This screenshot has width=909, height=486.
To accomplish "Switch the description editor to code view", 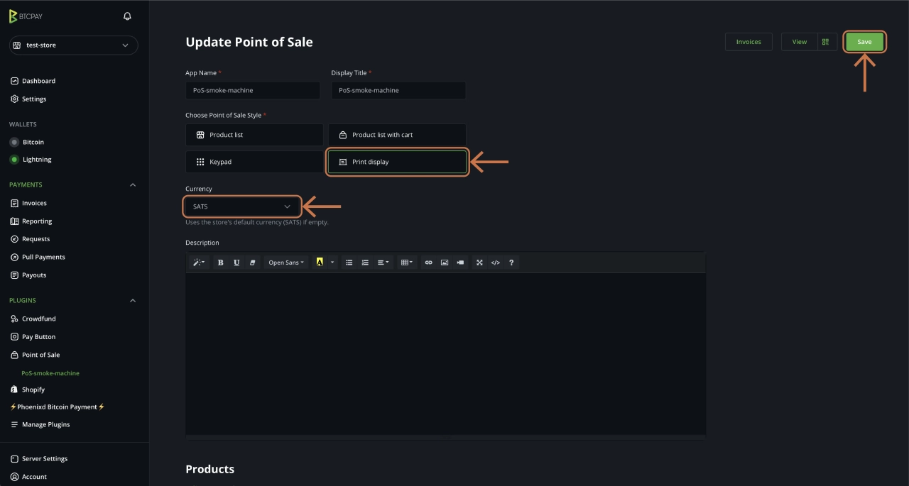I will click(x=495, y=263).
